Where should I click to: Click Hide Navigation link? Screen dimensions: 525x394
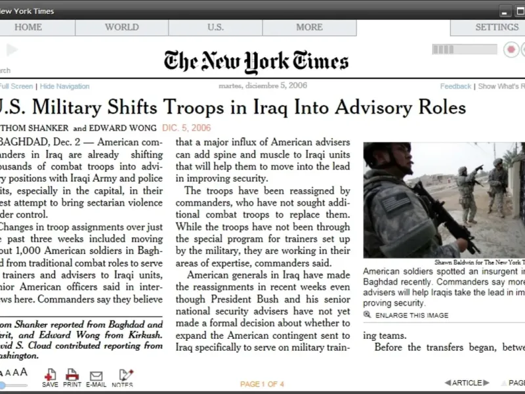click(x=64, y=87)
